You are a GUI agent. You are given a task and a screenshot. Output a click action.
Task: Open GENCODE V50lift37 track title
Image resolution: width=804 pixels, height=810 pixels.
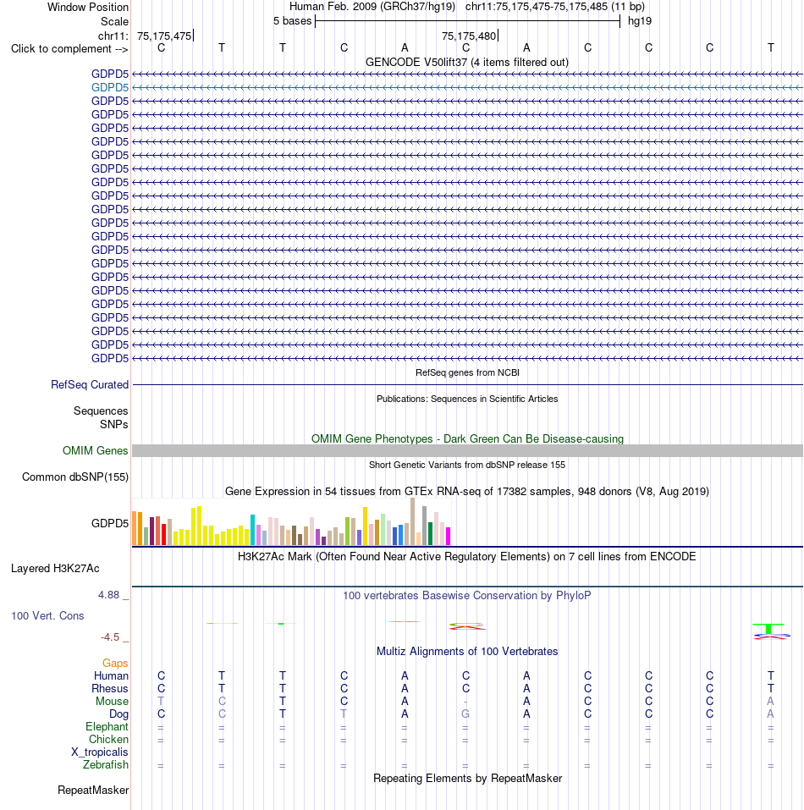pos(467,62)
